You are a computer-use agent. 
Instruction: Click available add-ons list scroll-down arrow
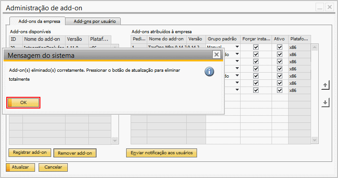(x=115, y=140)
